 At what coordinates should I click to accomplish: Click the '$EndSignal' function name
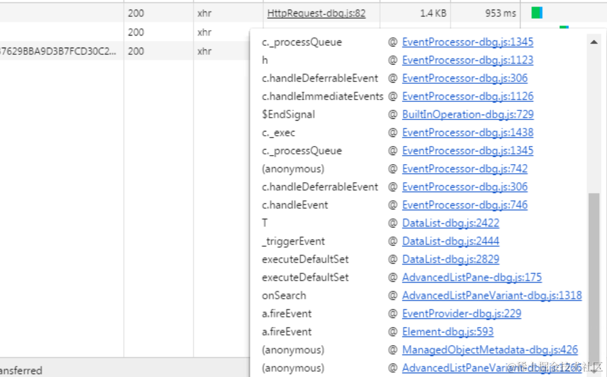click(288, 115)
